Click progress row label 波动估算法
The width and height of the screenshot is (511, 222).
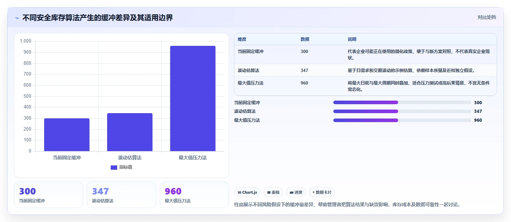(x=245, y=111)
